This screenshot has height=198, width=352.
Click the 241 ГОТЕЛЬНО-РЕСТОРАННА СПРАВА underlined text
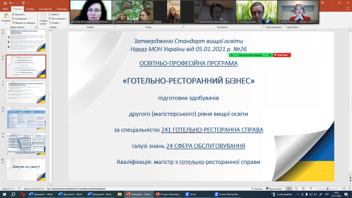click(212, 130)
